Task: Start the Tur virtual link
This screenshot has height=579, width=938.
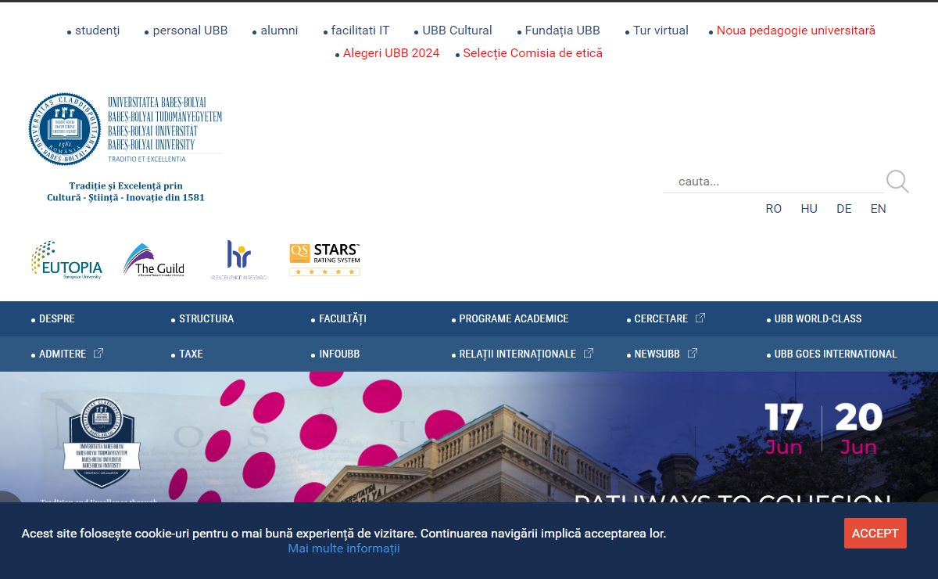Action: coord(661,31)
